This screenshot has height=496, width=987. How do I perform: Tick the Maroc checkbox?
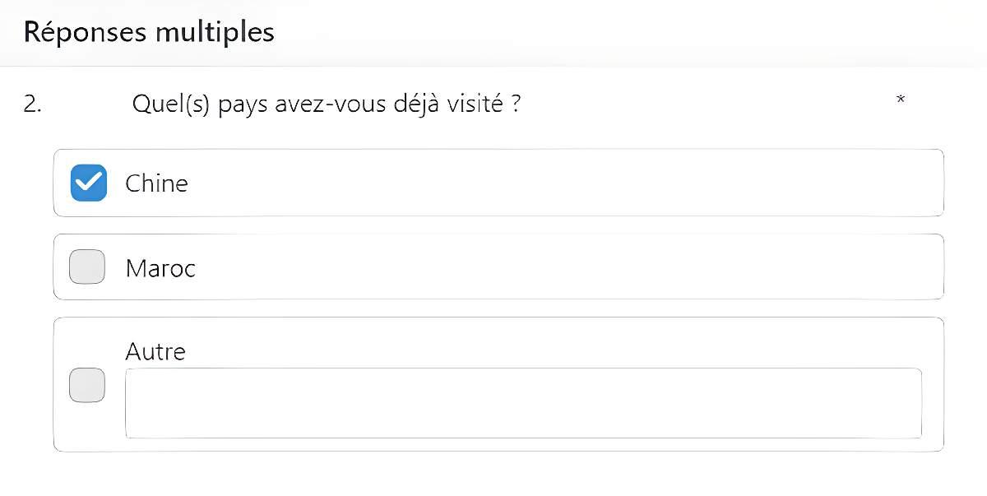click(x=87, y=267)
